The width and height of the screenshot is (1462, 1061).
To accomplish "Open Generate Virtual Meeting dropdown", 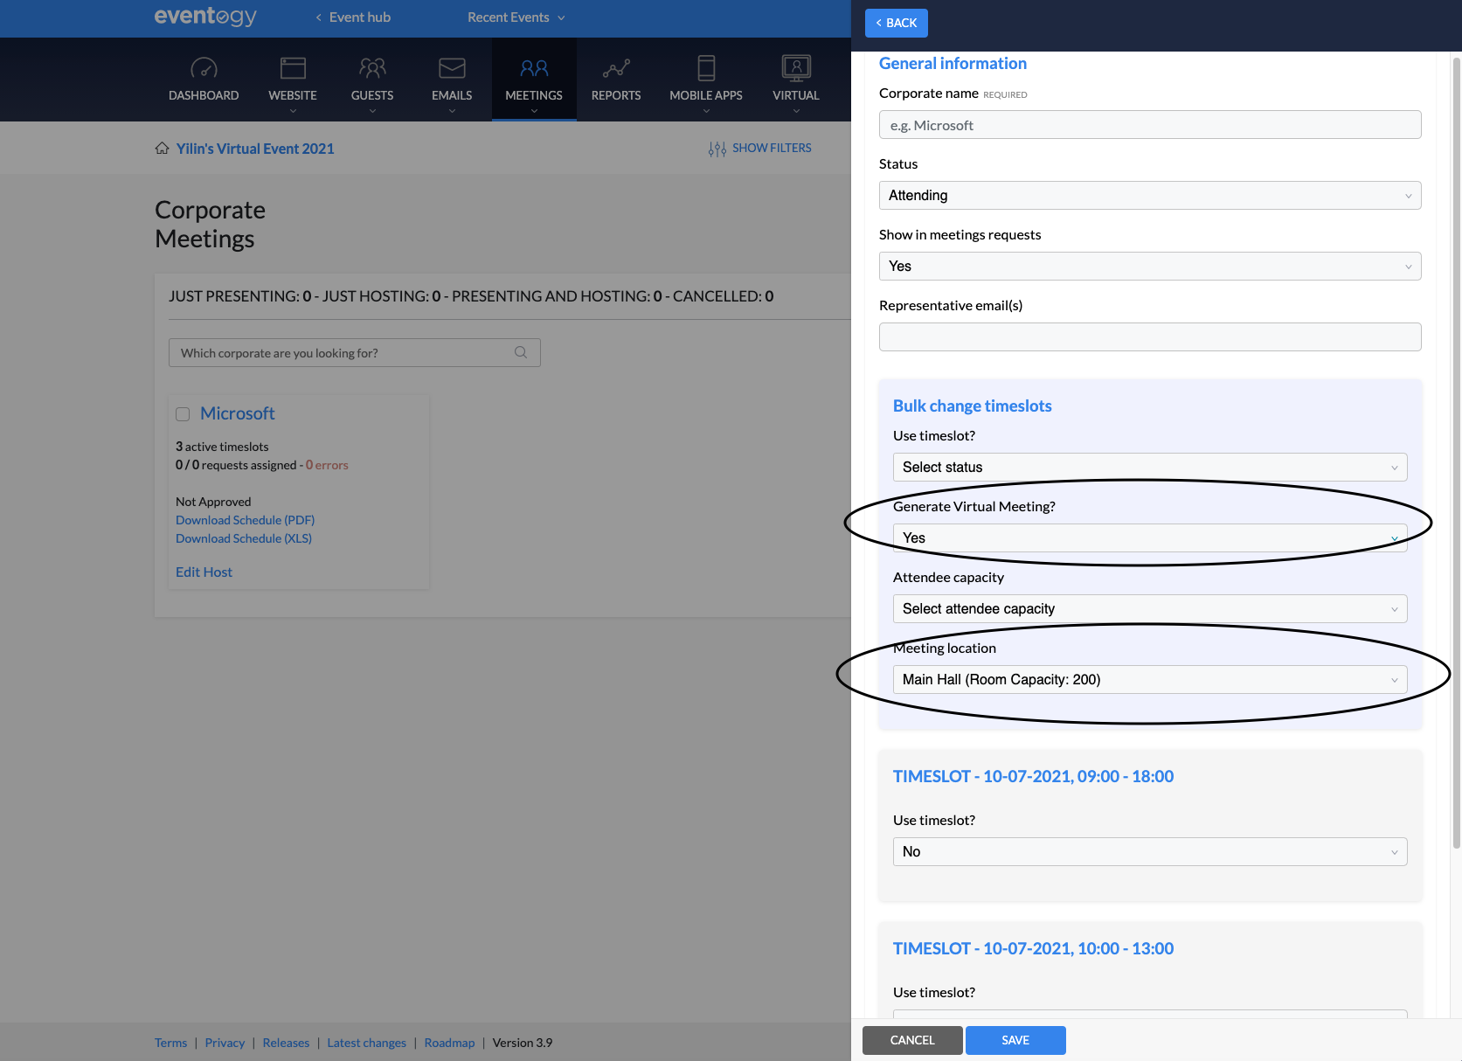I will tap(1150, 537).
